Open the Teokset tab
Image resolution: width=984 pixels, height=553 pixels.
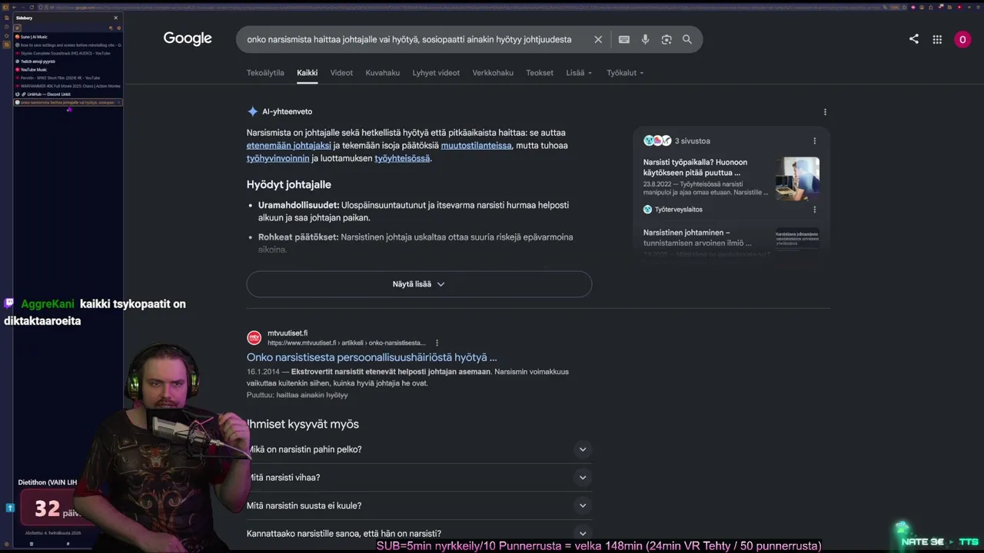540,73
